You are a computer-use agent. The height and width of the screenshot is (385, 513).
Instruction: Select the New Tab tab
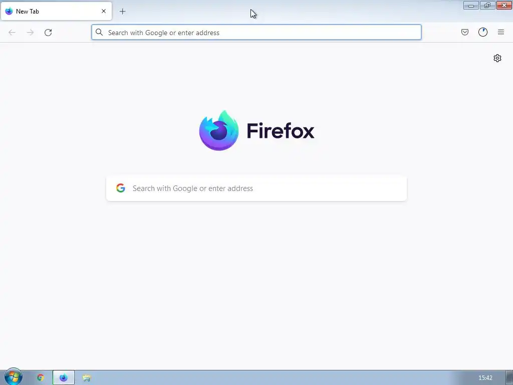56,11
